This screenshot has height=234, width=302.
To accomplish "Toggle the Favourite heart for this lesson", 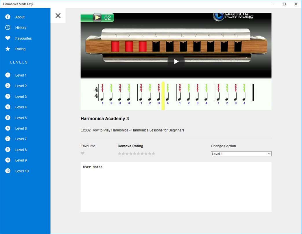I will point(82,153).
